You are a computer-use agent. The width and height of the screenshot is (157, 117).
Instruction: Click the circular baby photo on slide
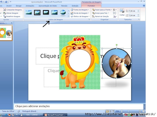coord(117,63)
